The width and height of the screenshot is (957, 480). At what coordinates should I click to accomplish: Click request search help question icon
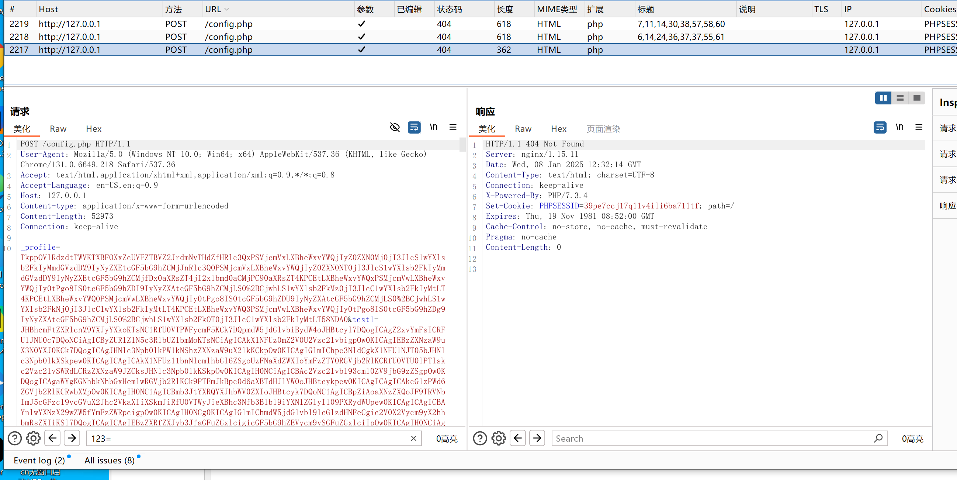(14, 438)
